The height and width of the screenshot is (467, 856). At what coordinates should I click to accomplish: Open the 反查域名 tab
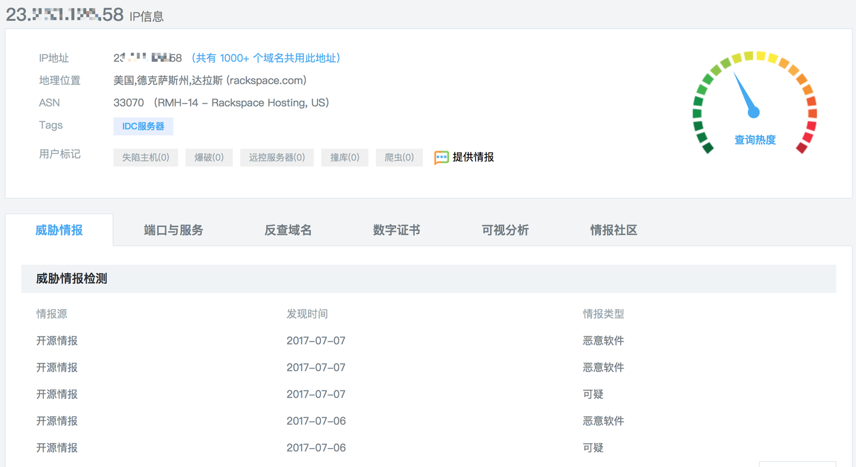coord(288,230)
